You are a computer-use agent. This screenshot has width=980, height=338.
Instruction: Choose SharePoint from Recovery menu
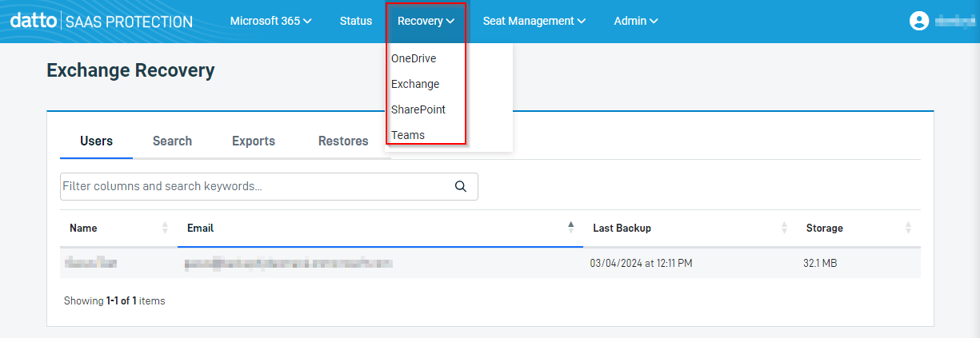[x=418, y=109]
